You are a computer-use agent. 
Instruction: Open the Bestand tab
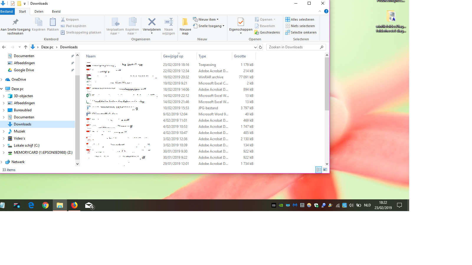[x=7, y=11]
